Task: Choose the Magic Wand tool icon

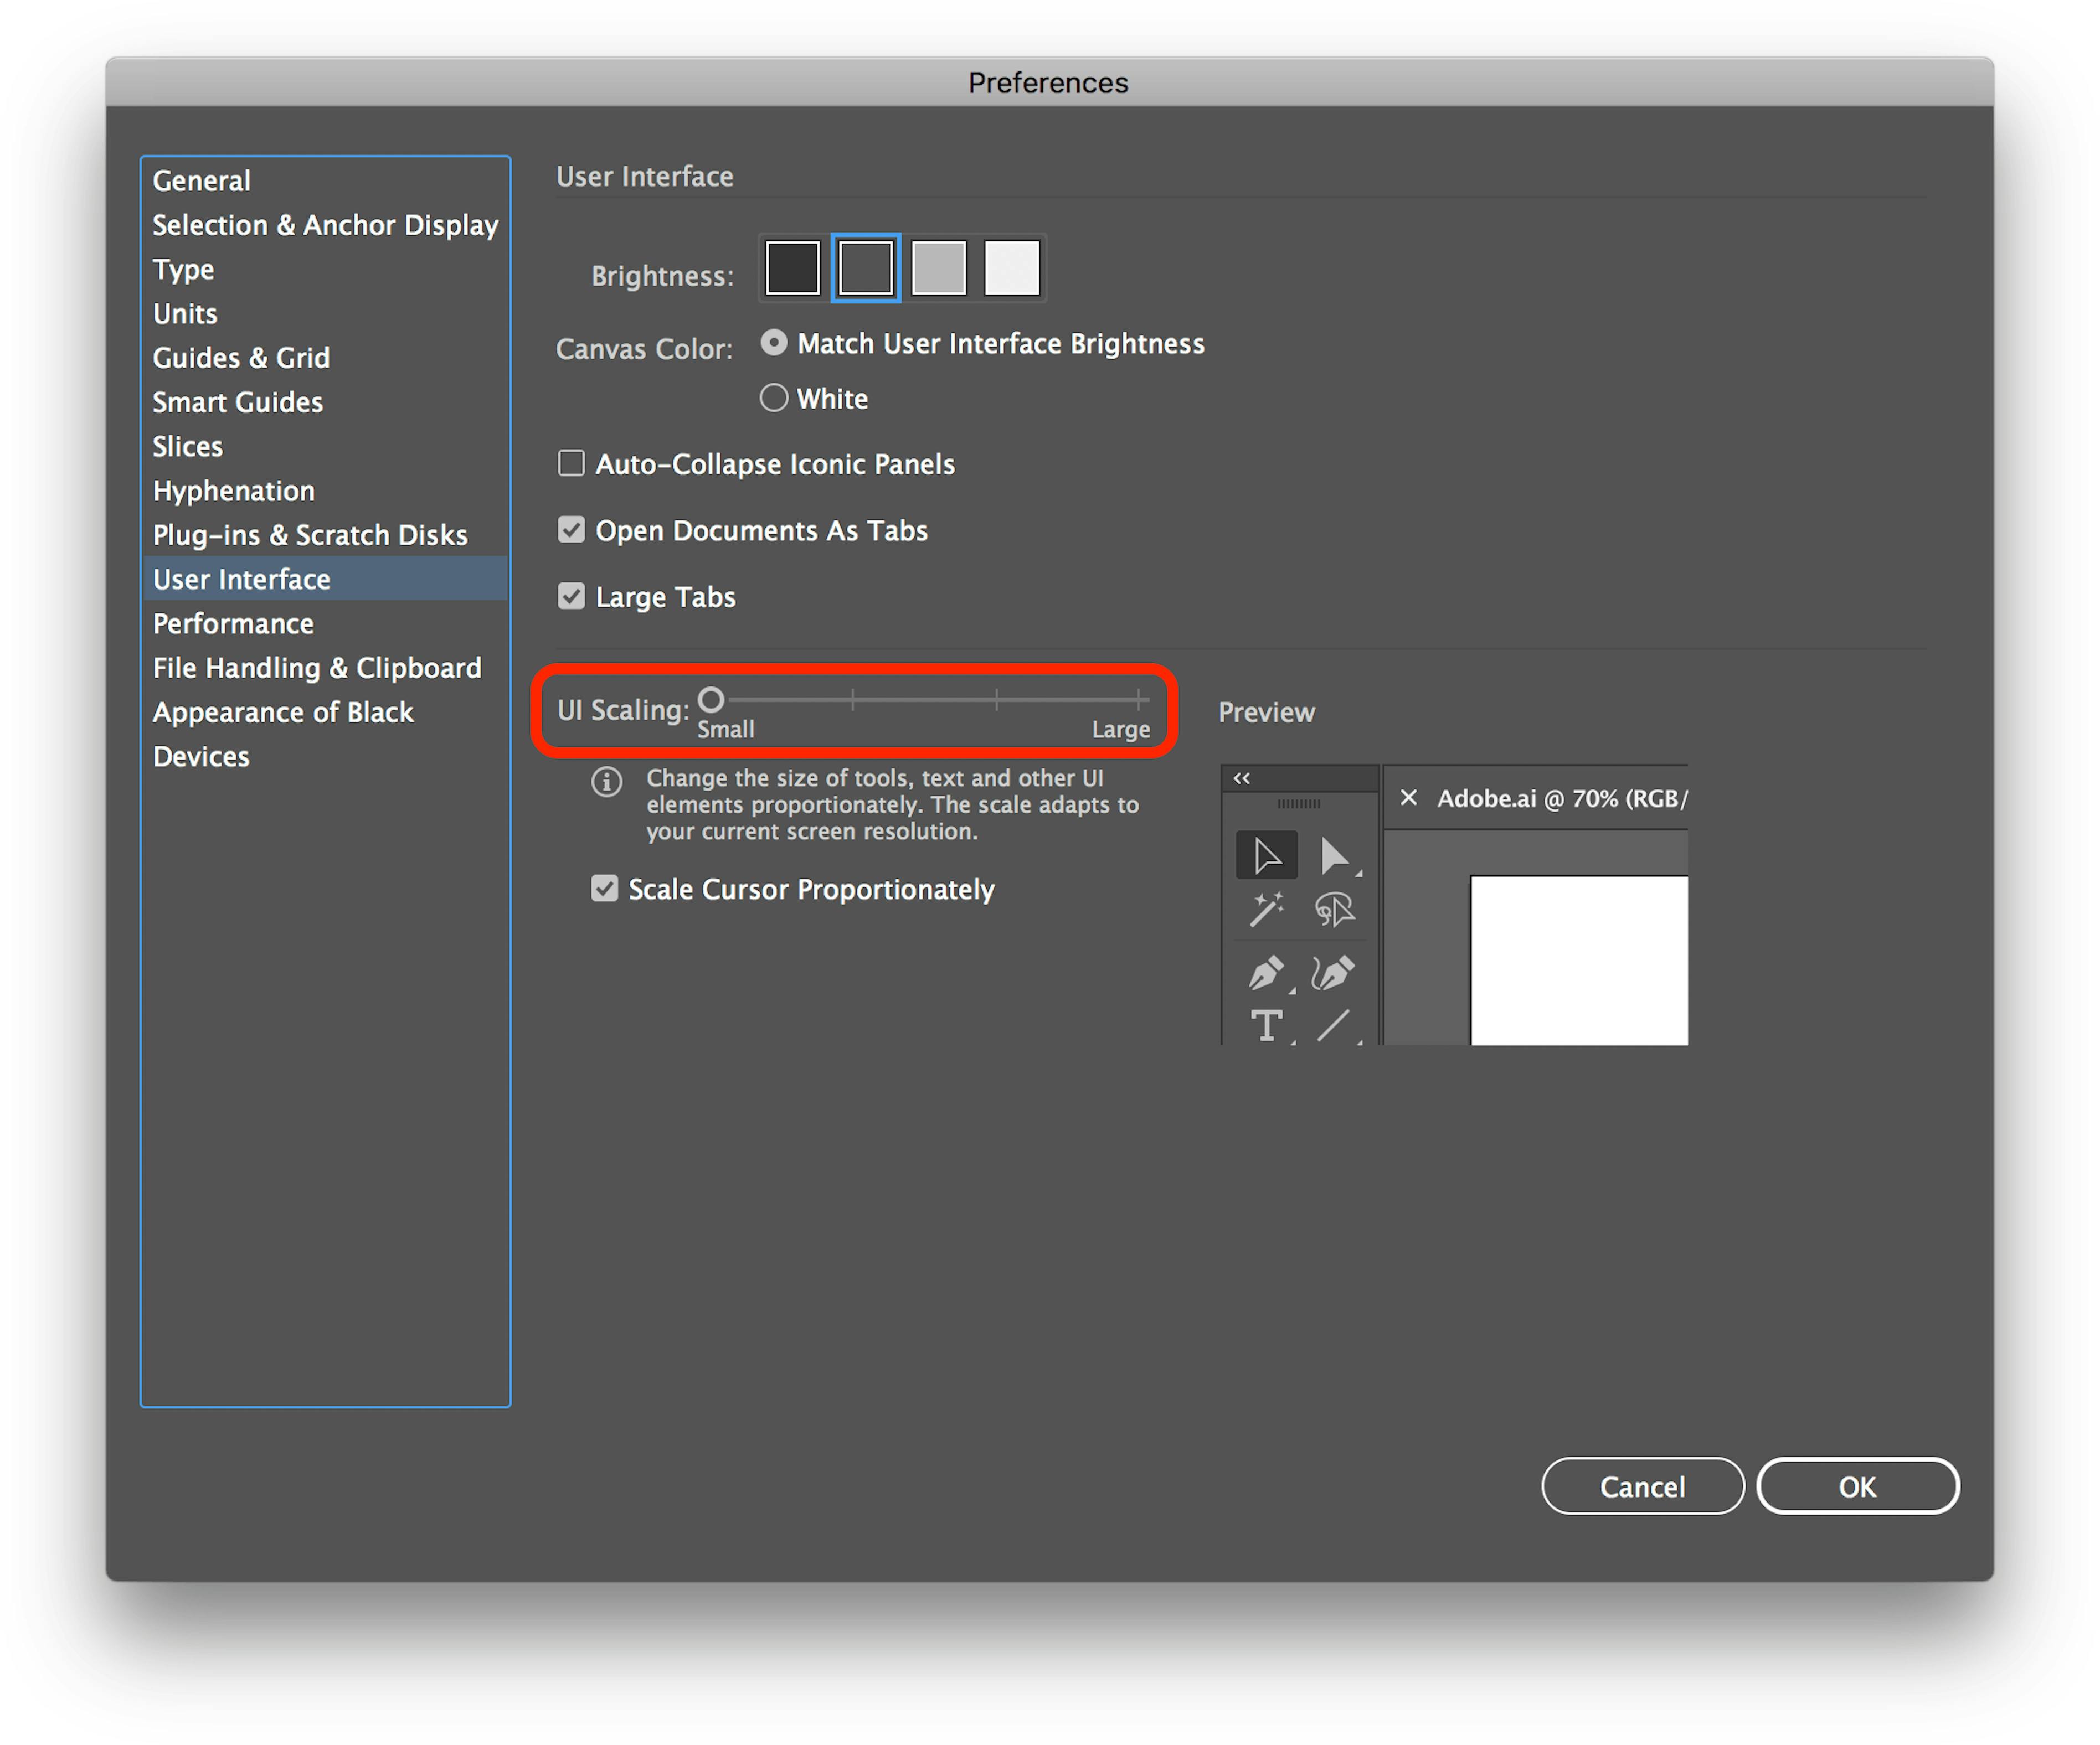Action: pyautogui.click(x=1266, y=910)
